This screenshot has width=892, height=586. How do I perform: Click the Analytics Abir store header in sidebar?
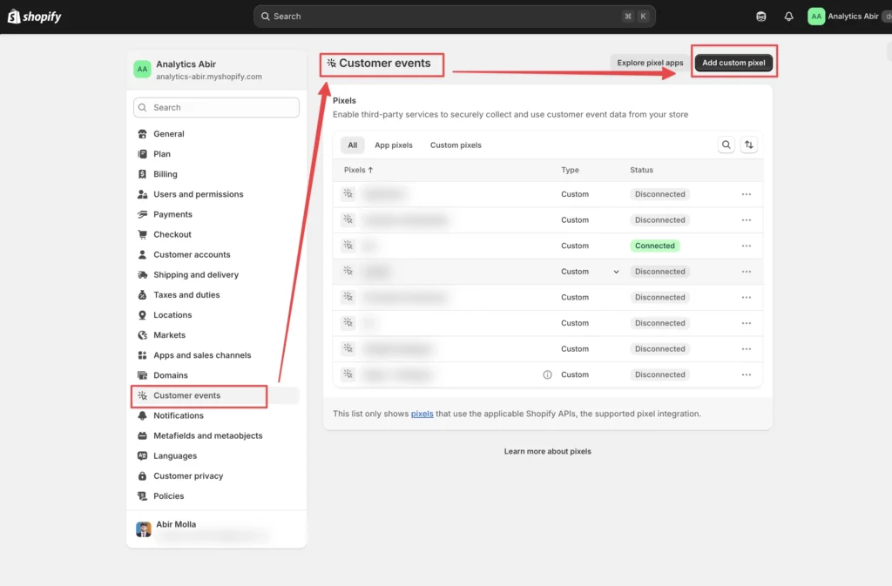[x=216, y=70]
